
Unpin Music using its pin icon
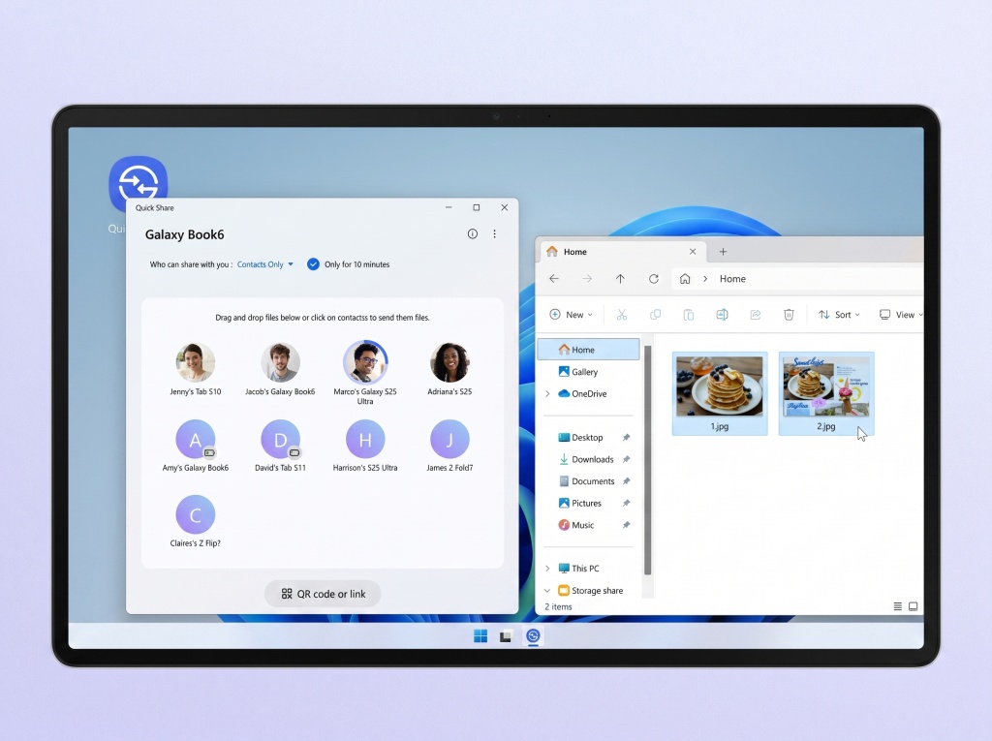click(626, 525)
